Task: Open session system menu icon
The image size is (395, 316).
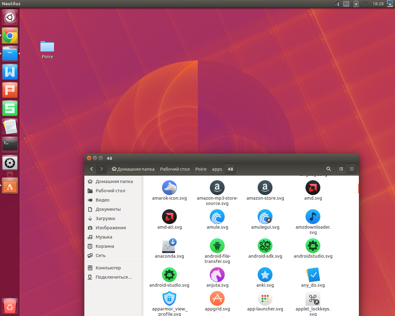Action: pos(390,4)
